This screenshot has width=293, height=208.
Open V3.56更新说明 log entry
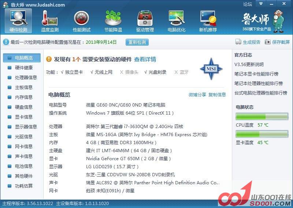249,65
